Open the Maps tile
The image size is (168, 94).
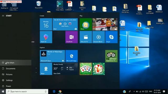(46, 69)
